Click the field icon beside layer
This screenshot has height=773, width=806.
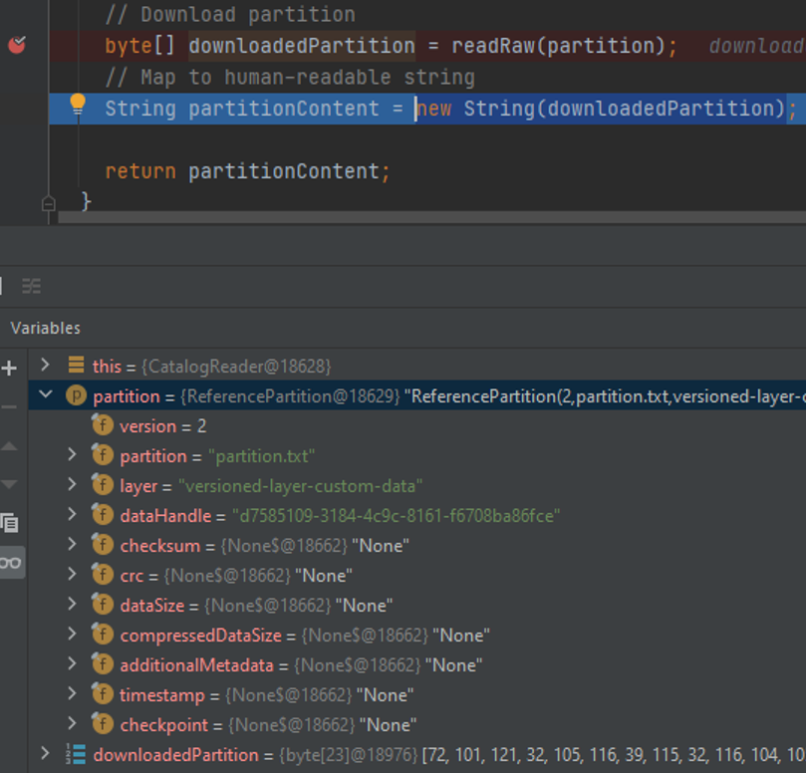[103, 485]
